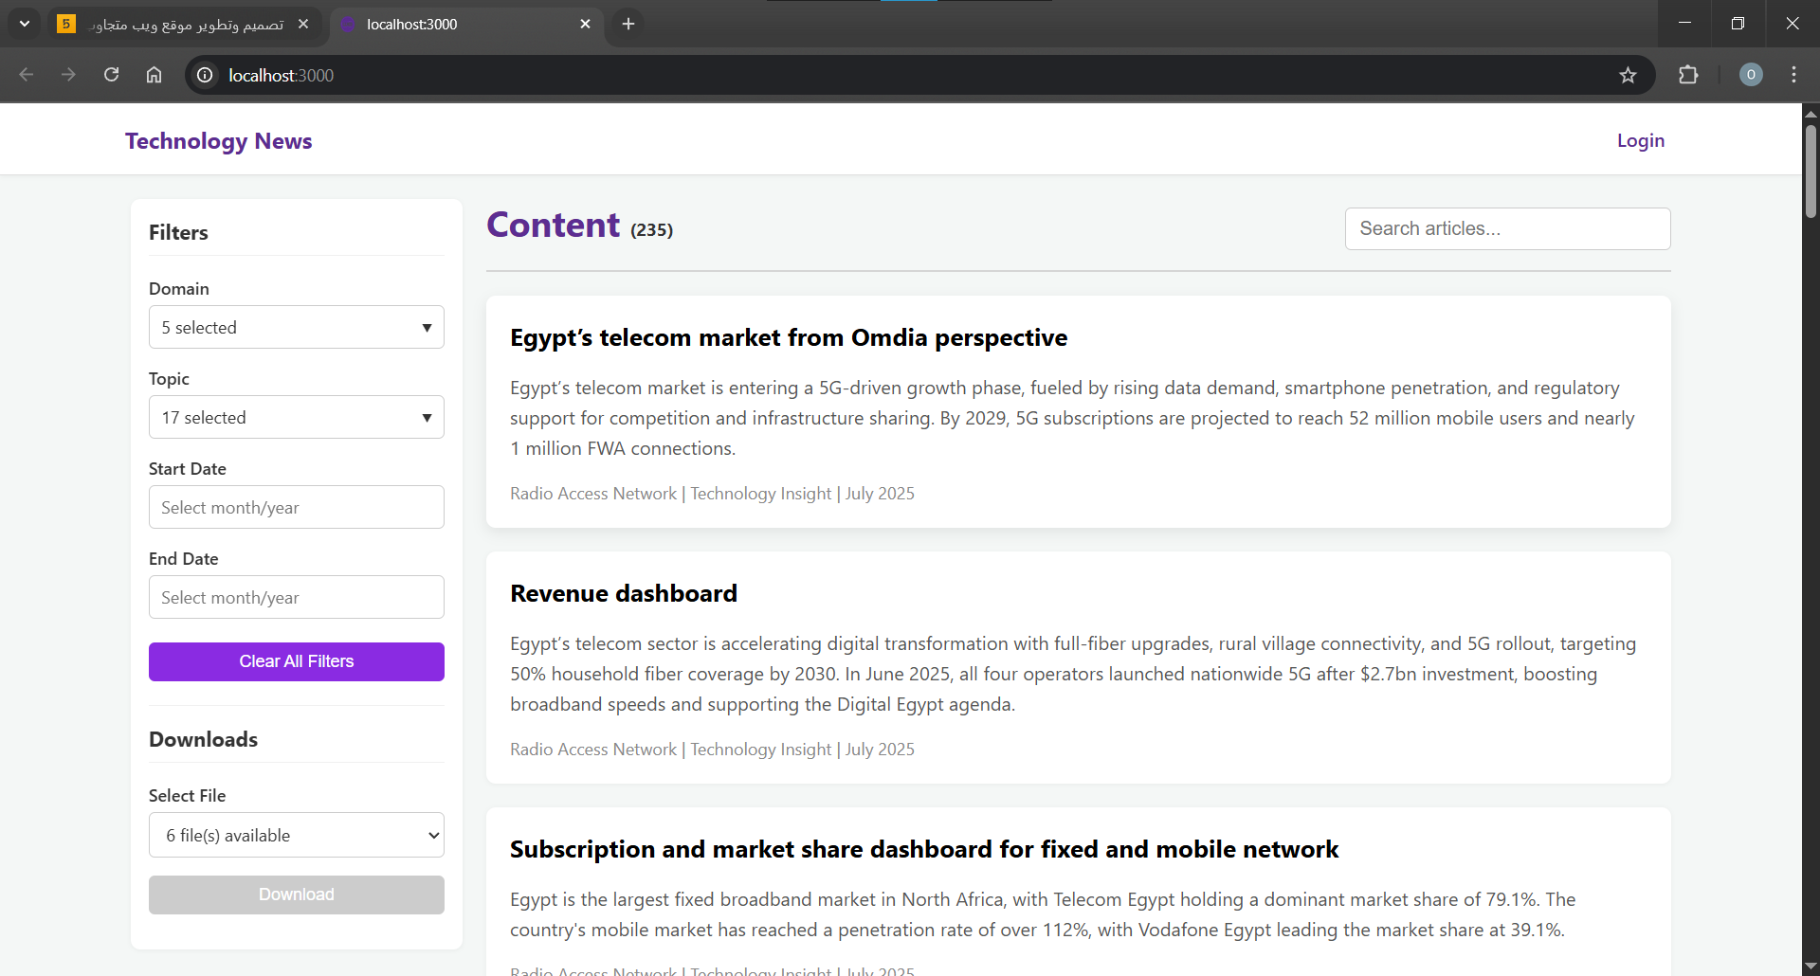The width and height of the screenshot is (1820, 976).
Task: Bookmark this page with the star icon
Action: [x=1628, y=75]
